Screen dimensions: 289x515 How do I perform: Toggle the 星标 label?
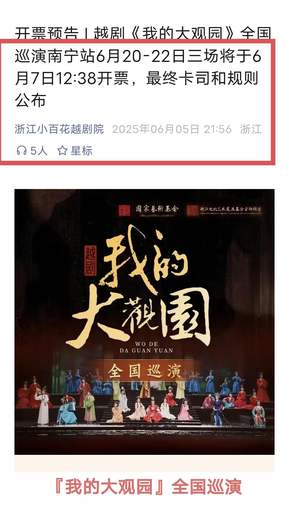[x=81, y=151]
